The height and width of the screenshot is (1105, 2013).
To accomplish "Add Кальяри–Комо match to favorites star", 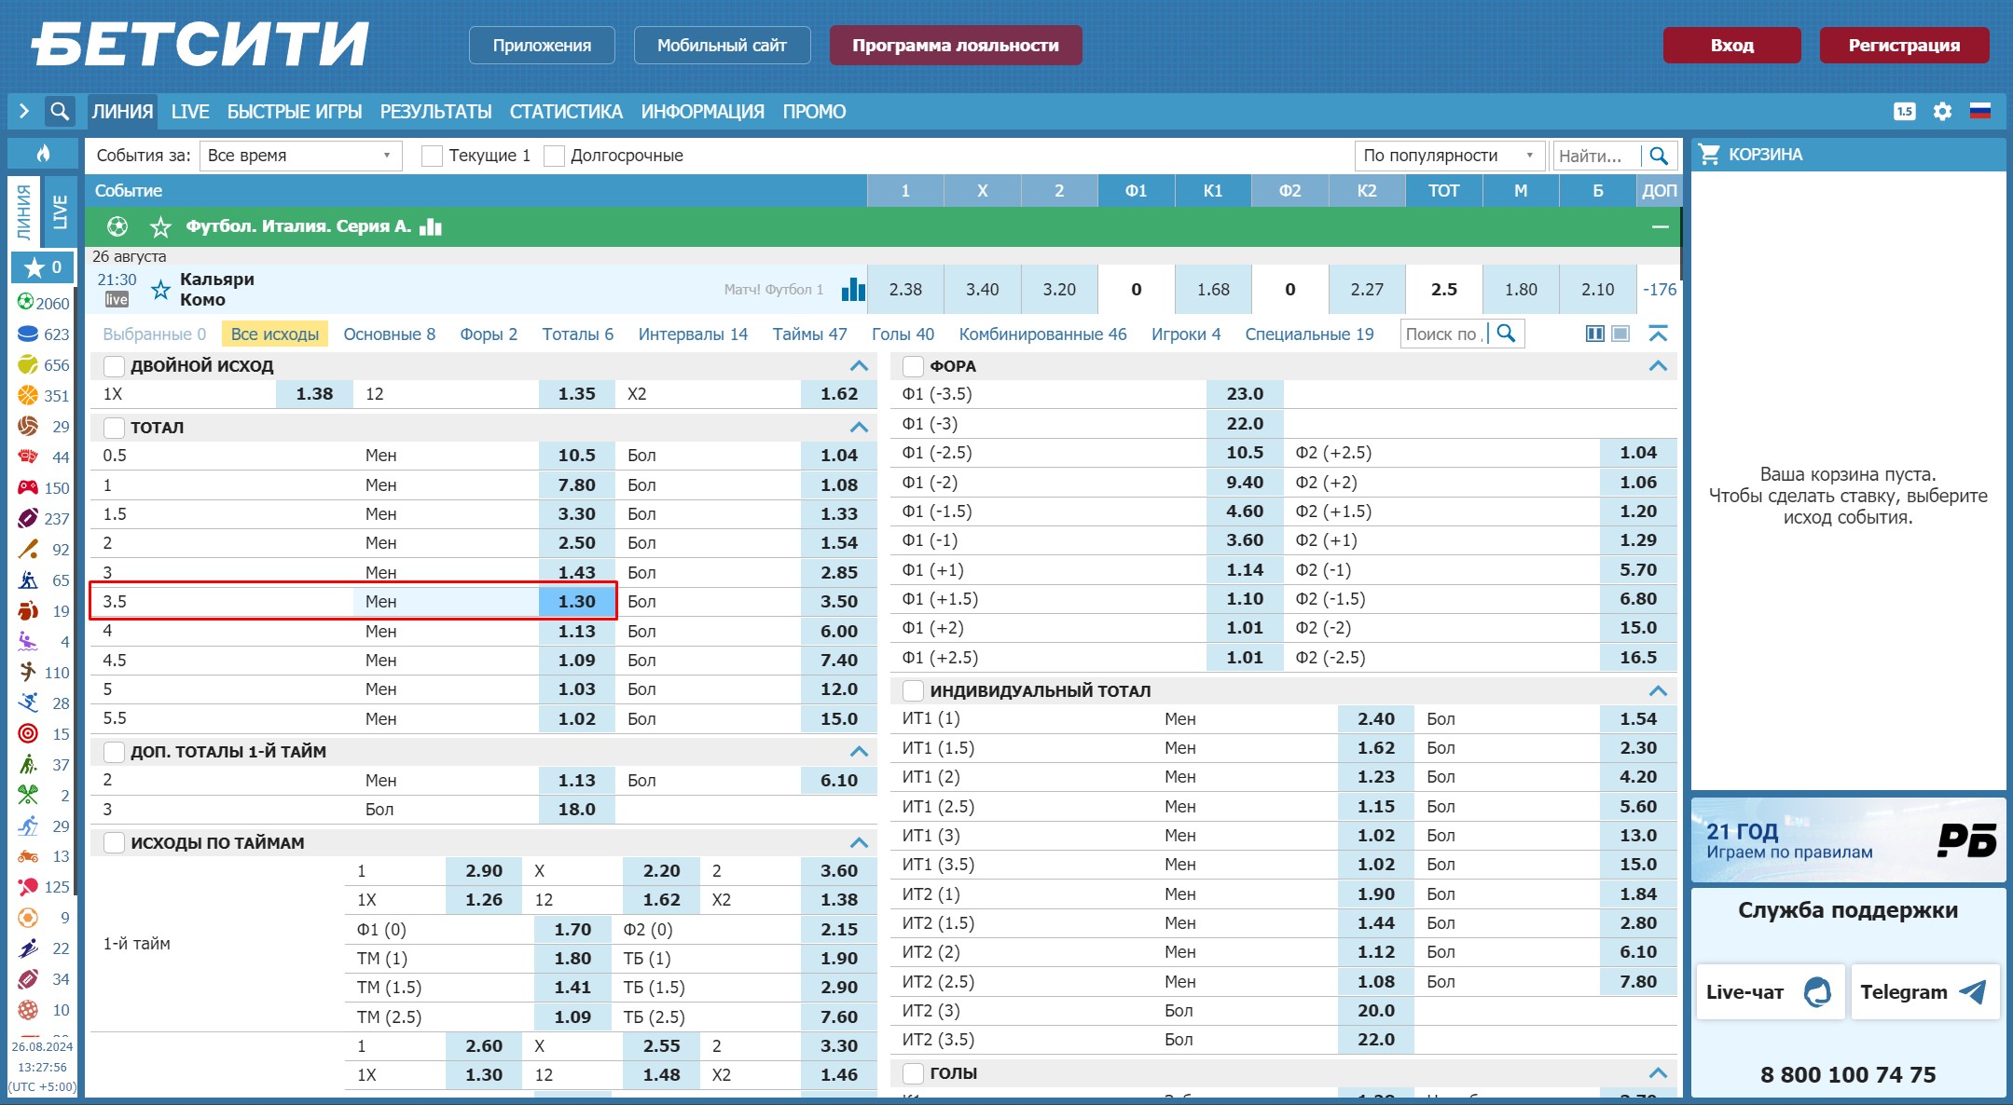I will [161, 290].
